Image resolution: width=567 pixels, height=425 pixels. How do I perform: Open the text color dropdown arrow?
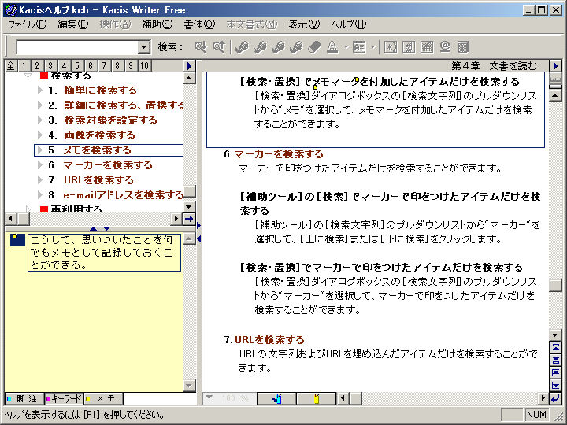click(346, 47)
